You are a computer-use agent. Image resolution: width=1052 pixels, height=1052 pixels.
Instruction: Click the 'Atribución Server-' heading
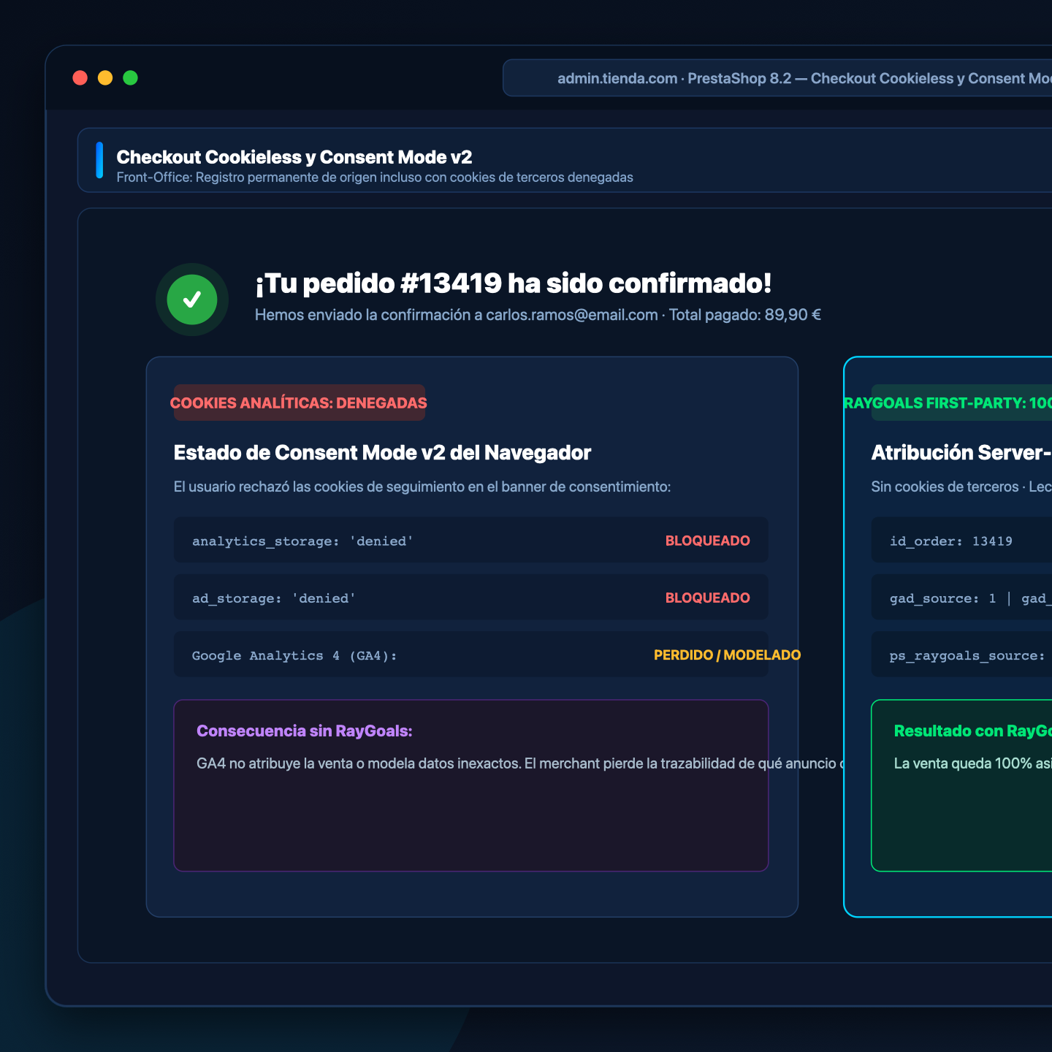[961, 453]
